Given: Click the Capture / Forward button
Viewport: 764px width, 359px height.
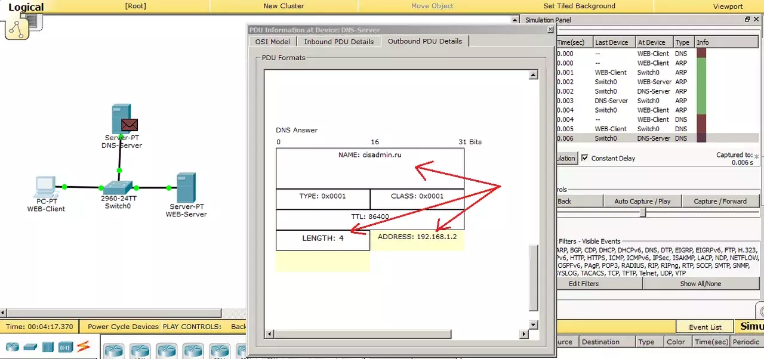Looking at the screenshot, I should click(720, 202).
